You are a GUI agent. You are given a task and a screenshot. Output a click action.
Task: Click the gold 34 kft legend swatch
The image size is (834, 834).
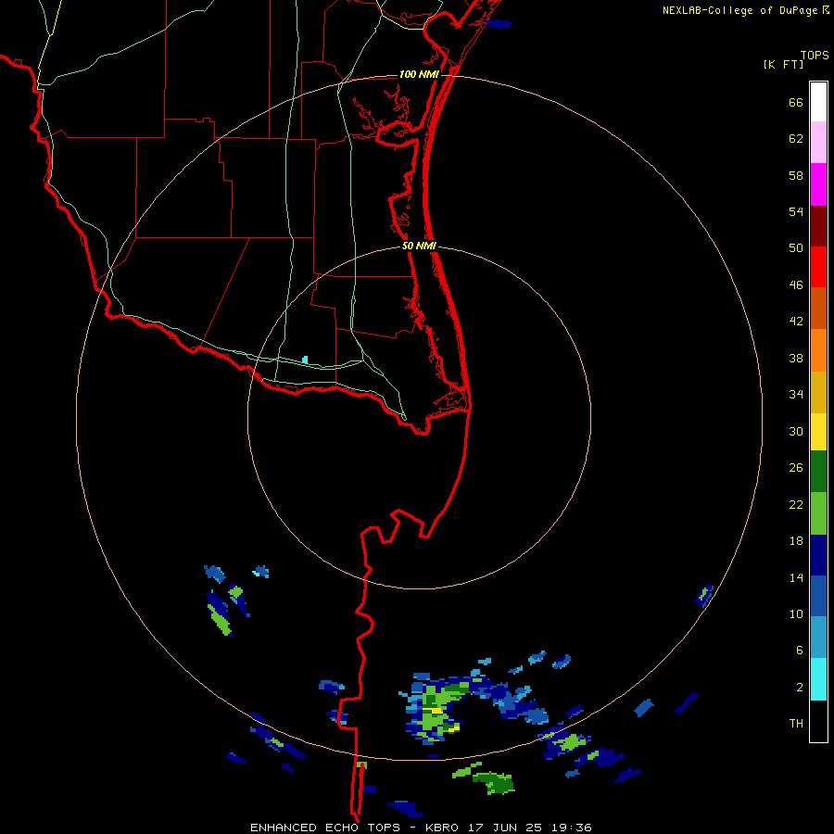point(818,393)
